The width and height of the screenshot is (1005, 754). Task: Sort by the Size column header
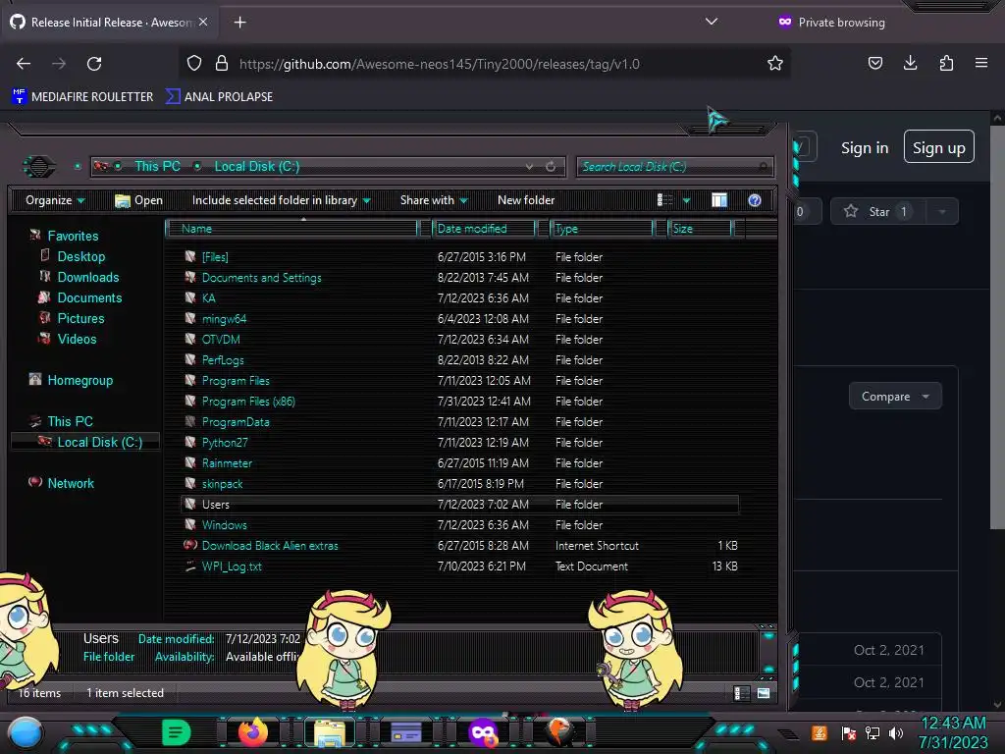pos(699,228)
